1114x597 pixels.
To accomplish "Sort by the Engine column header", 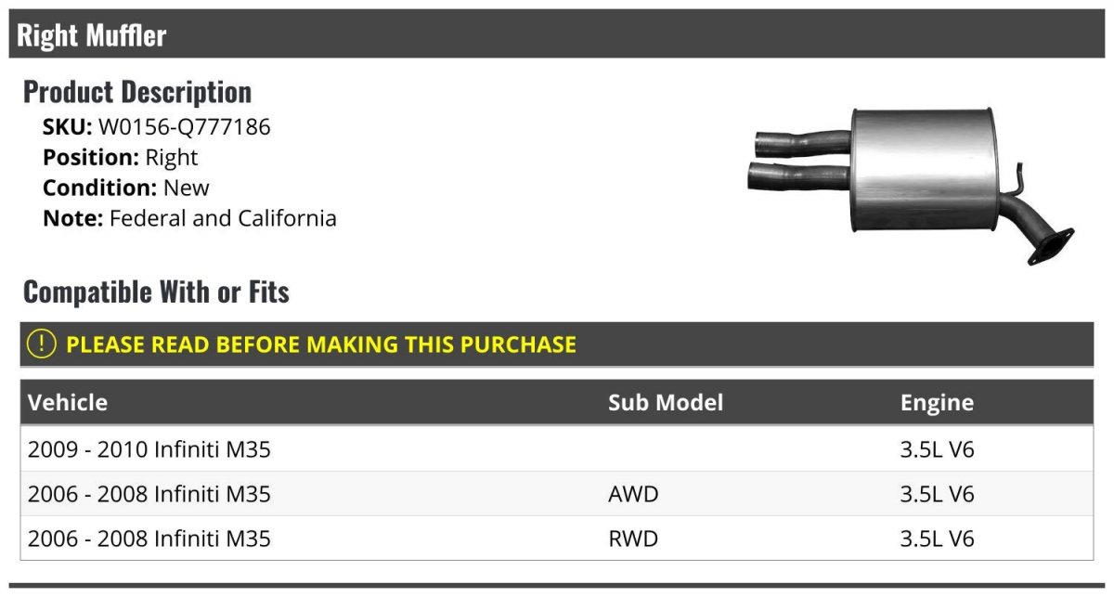I will [937, 402].
